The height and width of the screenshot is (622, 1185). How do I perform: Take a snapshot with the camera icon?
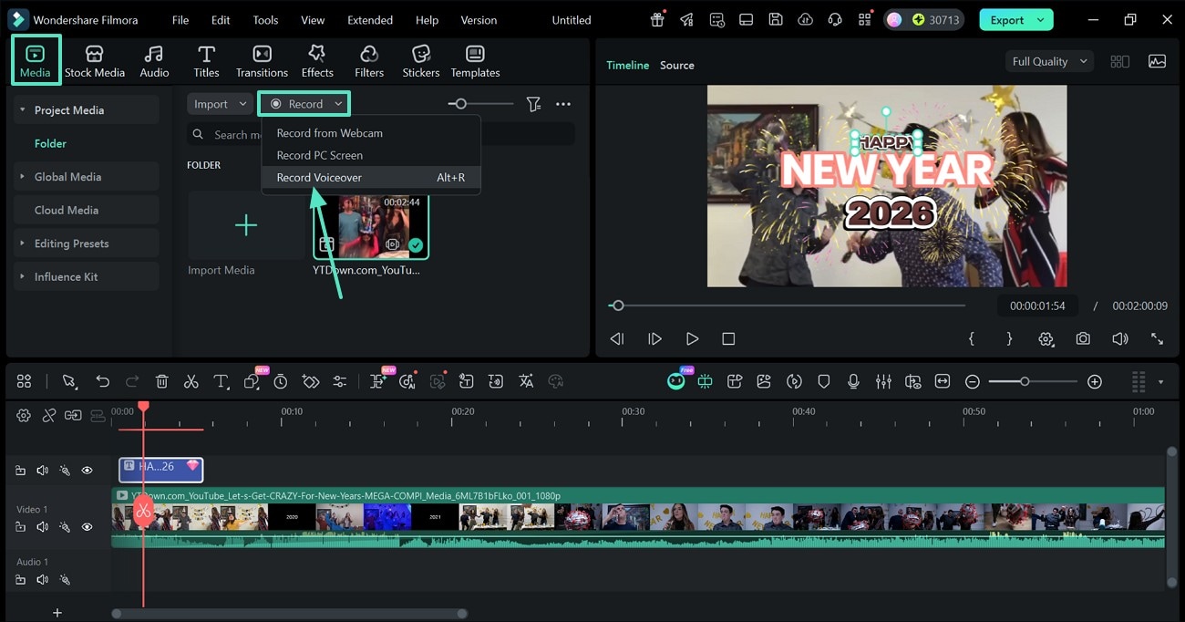point(1083,338)
